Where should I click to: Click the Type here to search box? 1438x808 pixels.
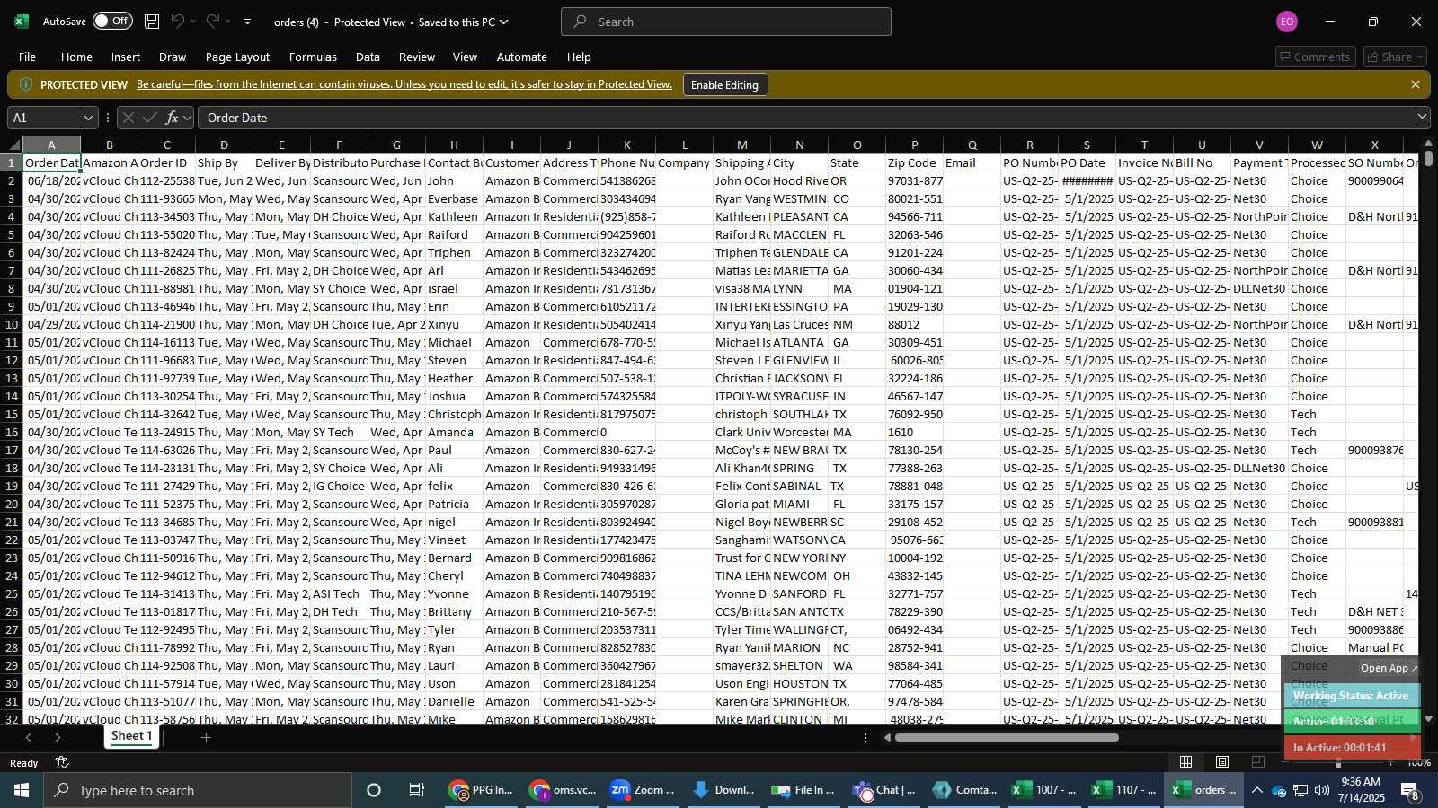(198, 790)
